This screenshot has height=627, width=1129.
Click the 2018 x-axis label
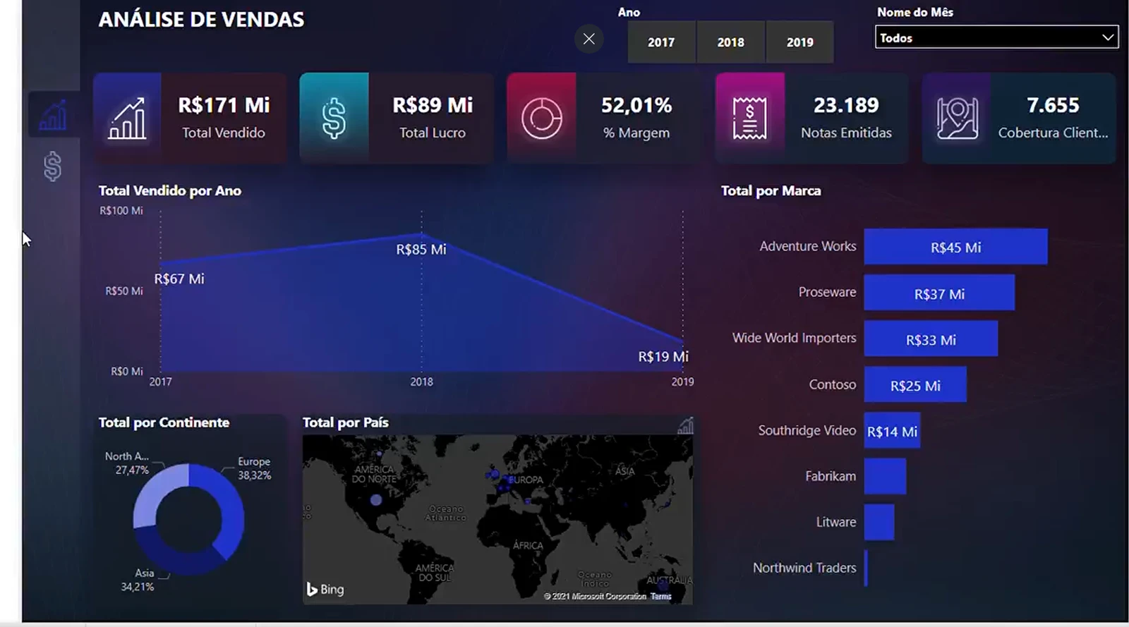coord(422,382)
